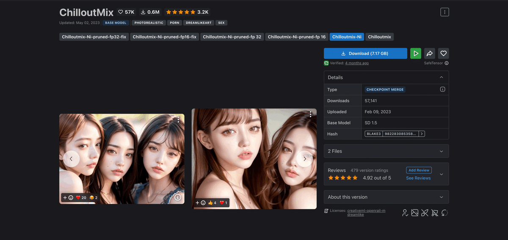Open the three-dot model options menu

444,12
